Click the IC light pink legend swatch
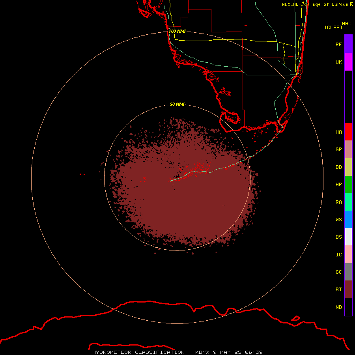The width and height of the screenshot is (355, 355). [x=348, y=254]
